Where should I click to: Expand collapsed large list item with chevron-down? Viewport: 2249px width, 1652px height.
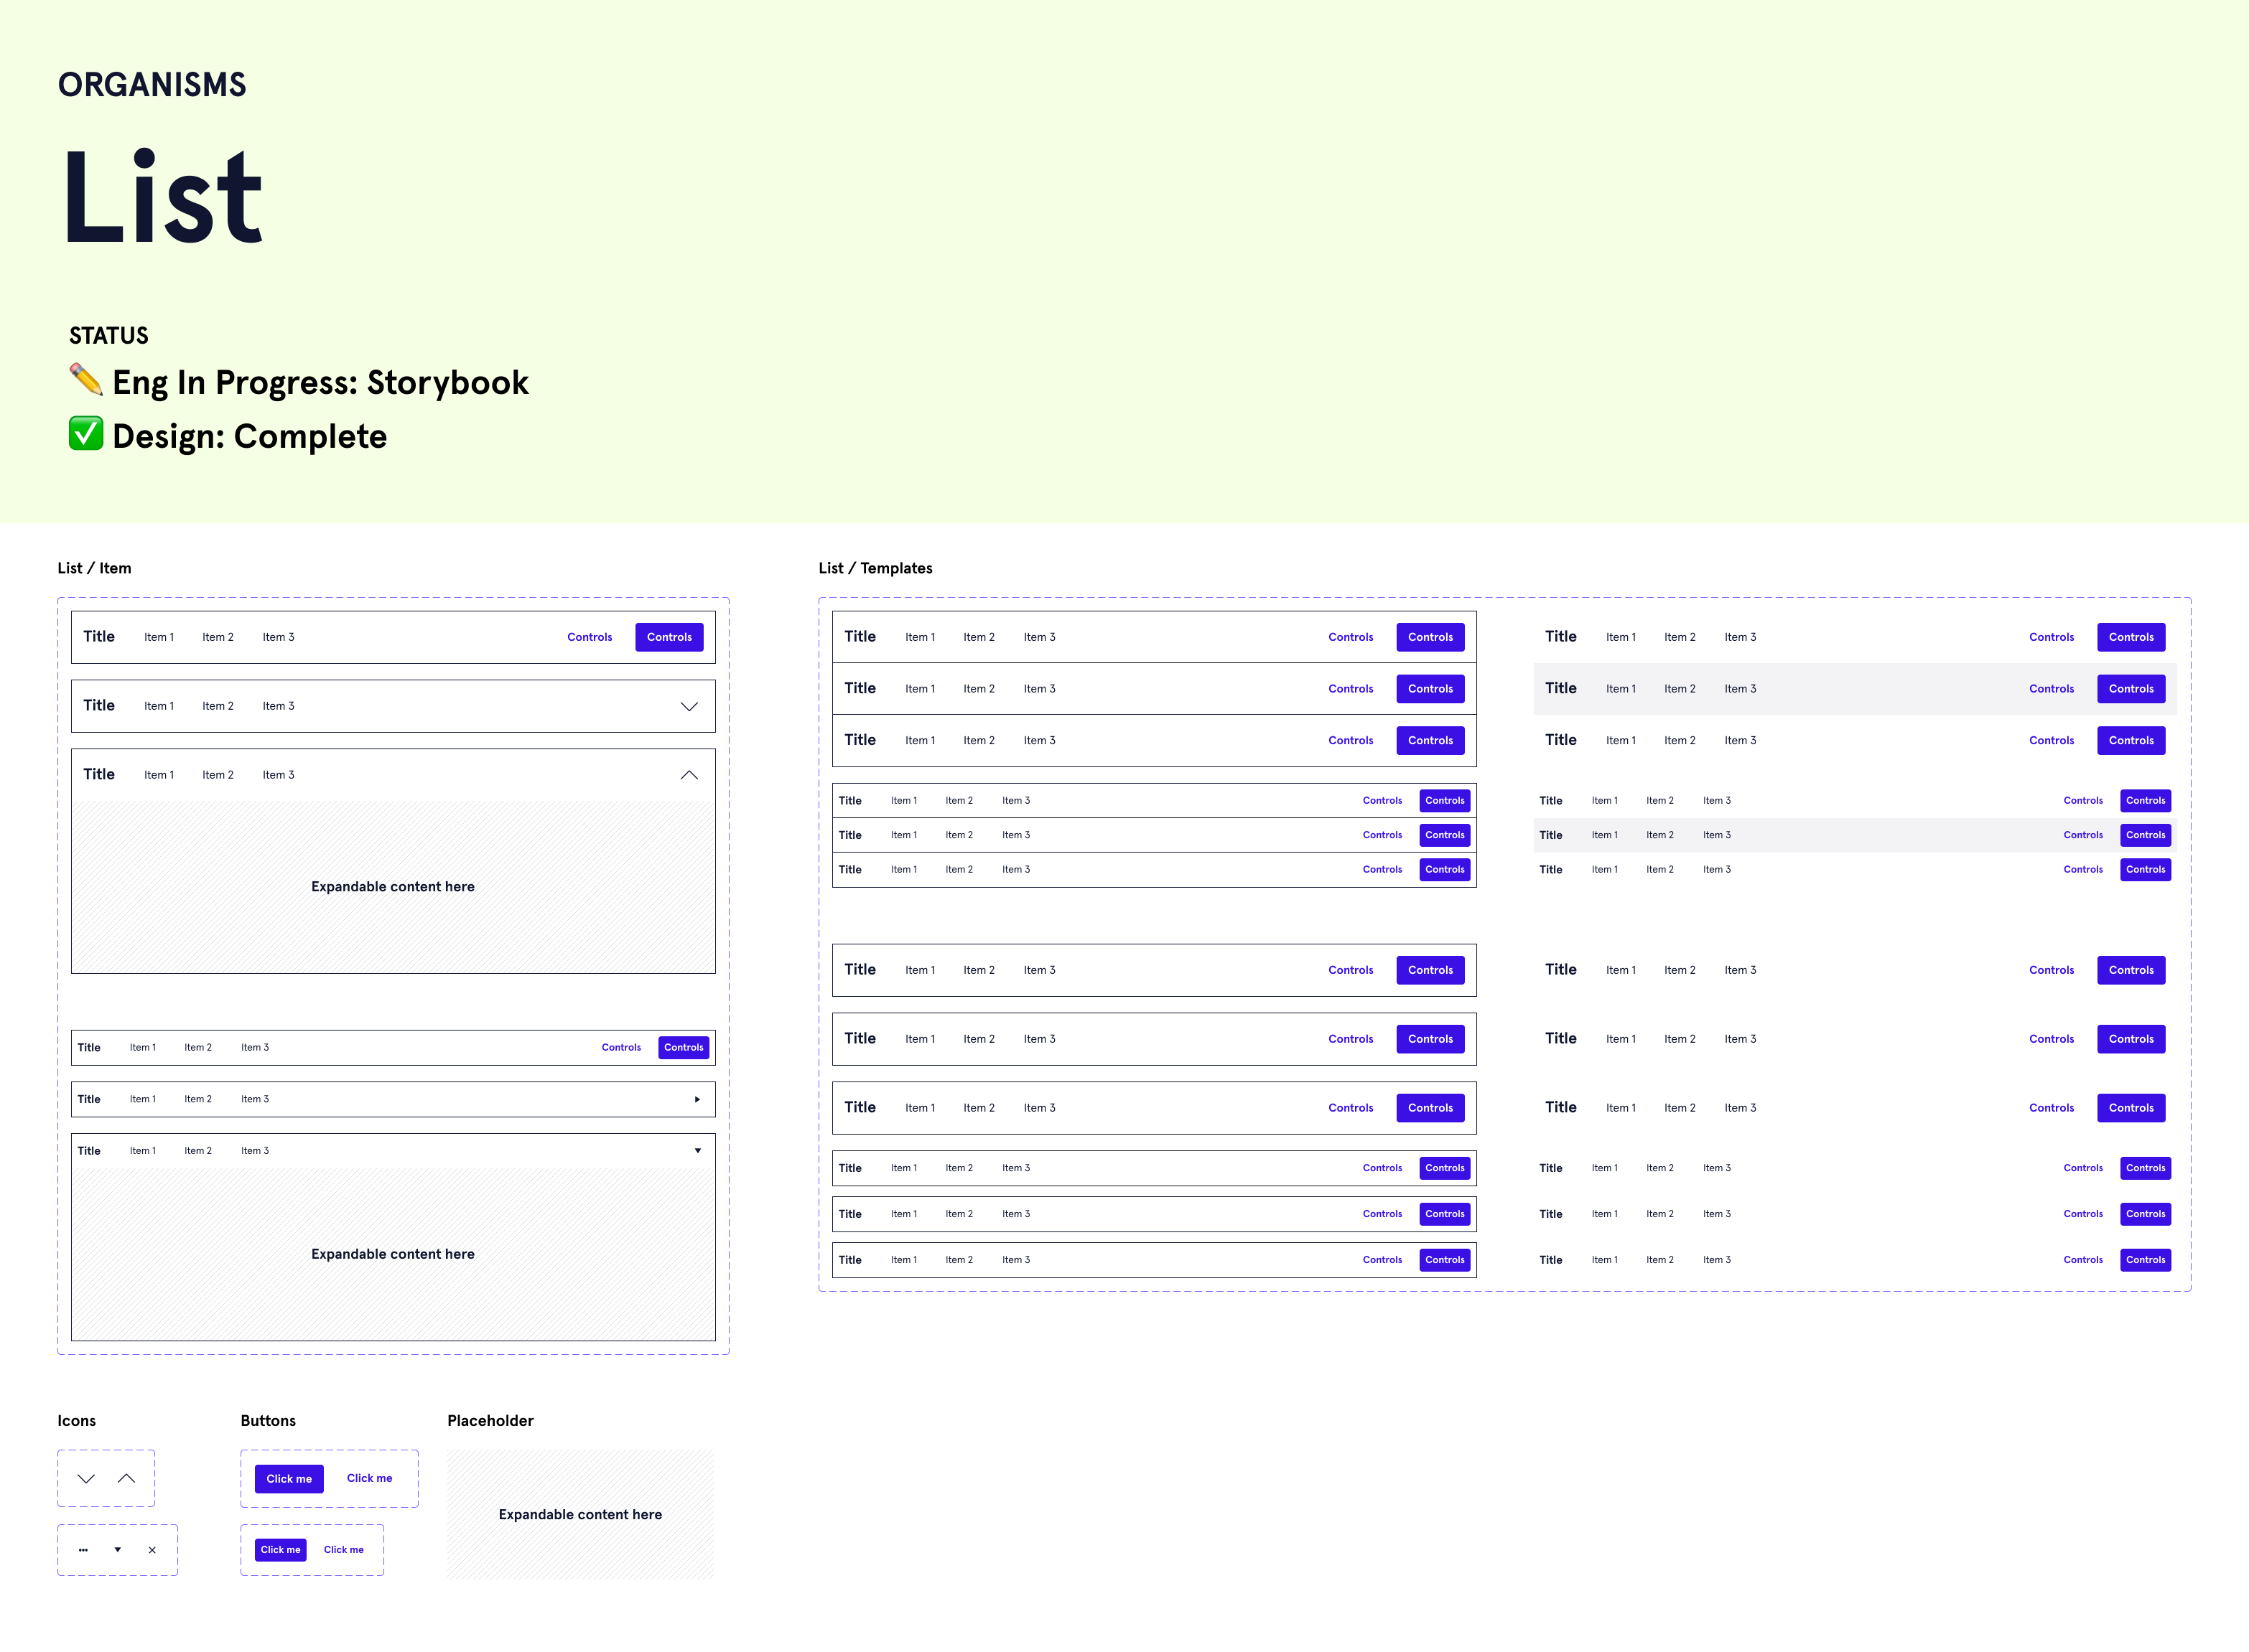689,706
